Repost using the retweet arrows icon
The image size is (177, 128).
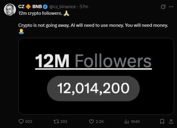tap(56, 122)
